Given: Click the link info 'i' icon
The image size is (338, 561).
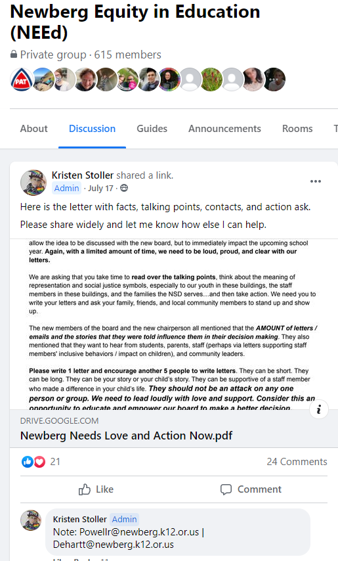Looking at the screenshot, I should pos(319,409).
